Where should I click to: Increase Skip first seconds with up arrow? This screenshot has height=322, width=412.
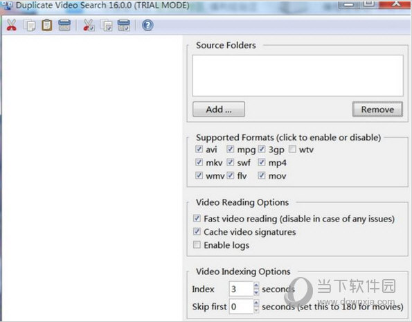256,303
